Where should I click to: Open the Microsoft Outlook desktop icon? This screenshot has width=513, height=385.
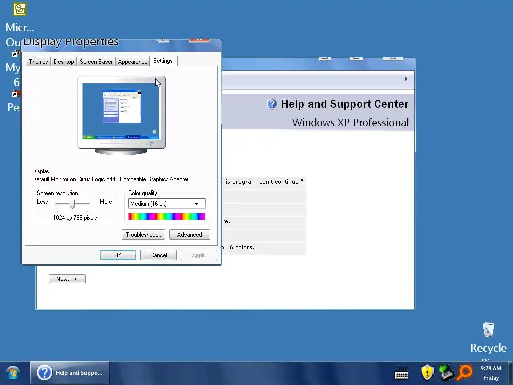pos(20,9)
